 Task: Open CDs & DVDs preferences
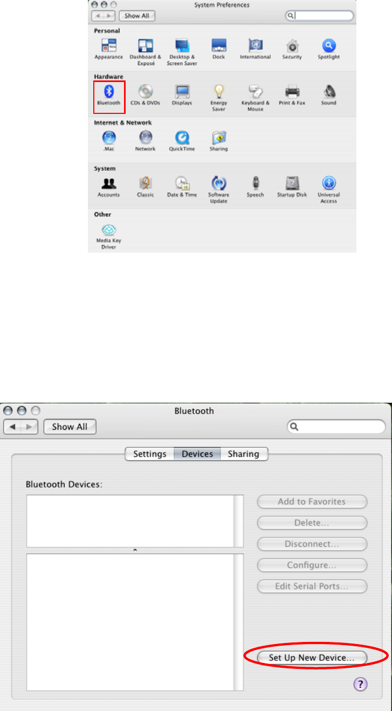coord(145,94)
